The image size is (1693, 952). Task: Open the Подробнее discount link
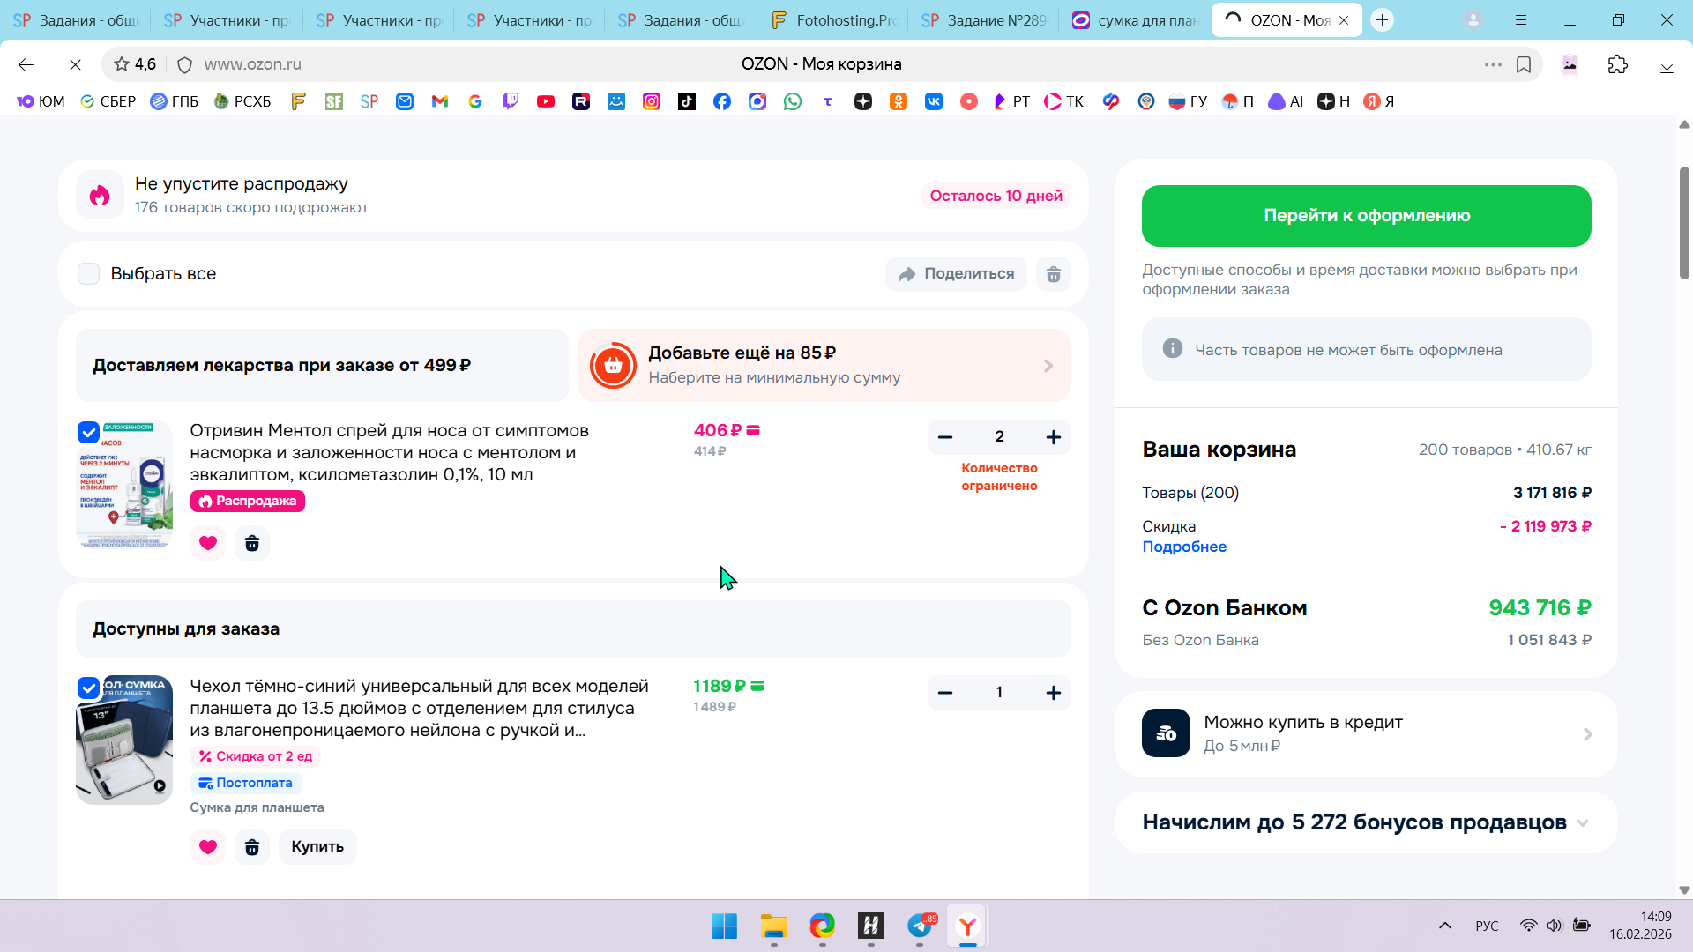[1184, 547]
